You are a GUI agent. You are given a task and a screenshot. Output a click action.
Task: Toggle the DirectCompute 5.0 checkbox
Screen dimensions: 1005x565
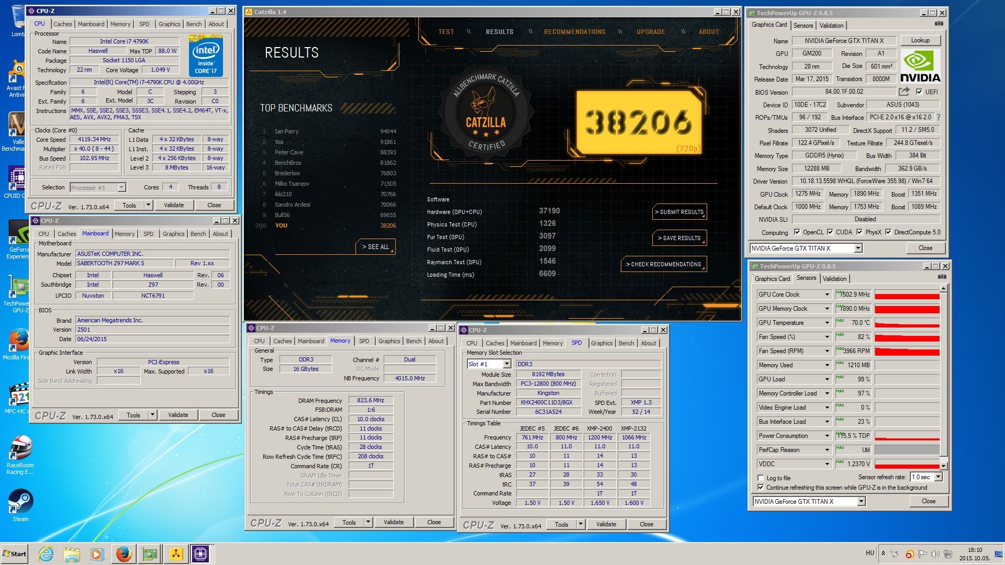point(888,232)
